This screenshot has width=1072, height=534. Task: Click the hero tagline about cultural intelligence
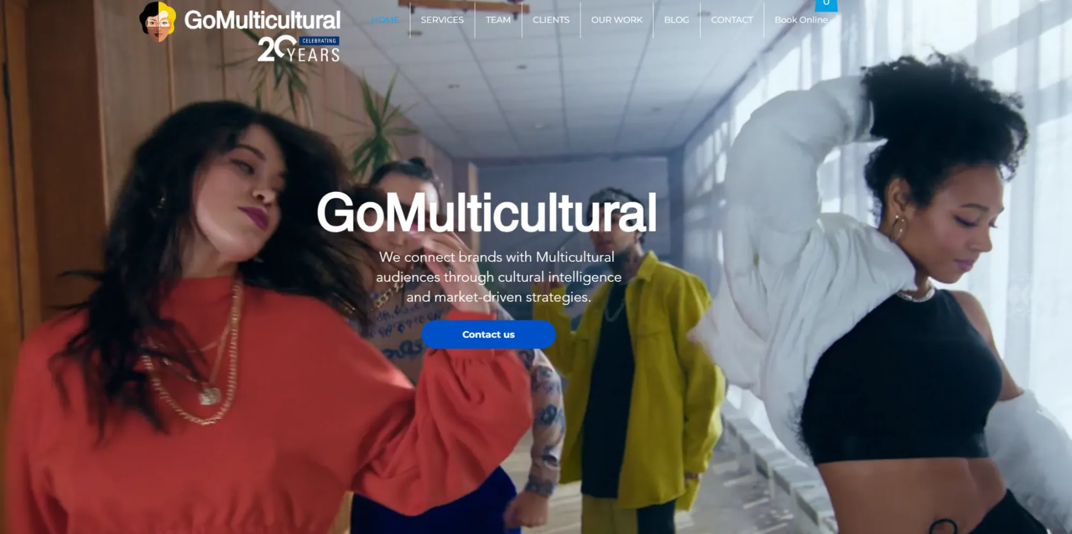tap(499, 277)
